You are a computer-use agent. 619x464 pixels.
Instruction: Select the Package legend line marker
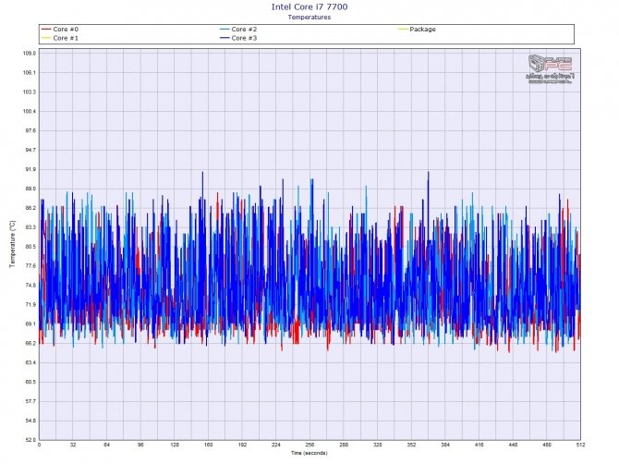[x=403, y=30]
